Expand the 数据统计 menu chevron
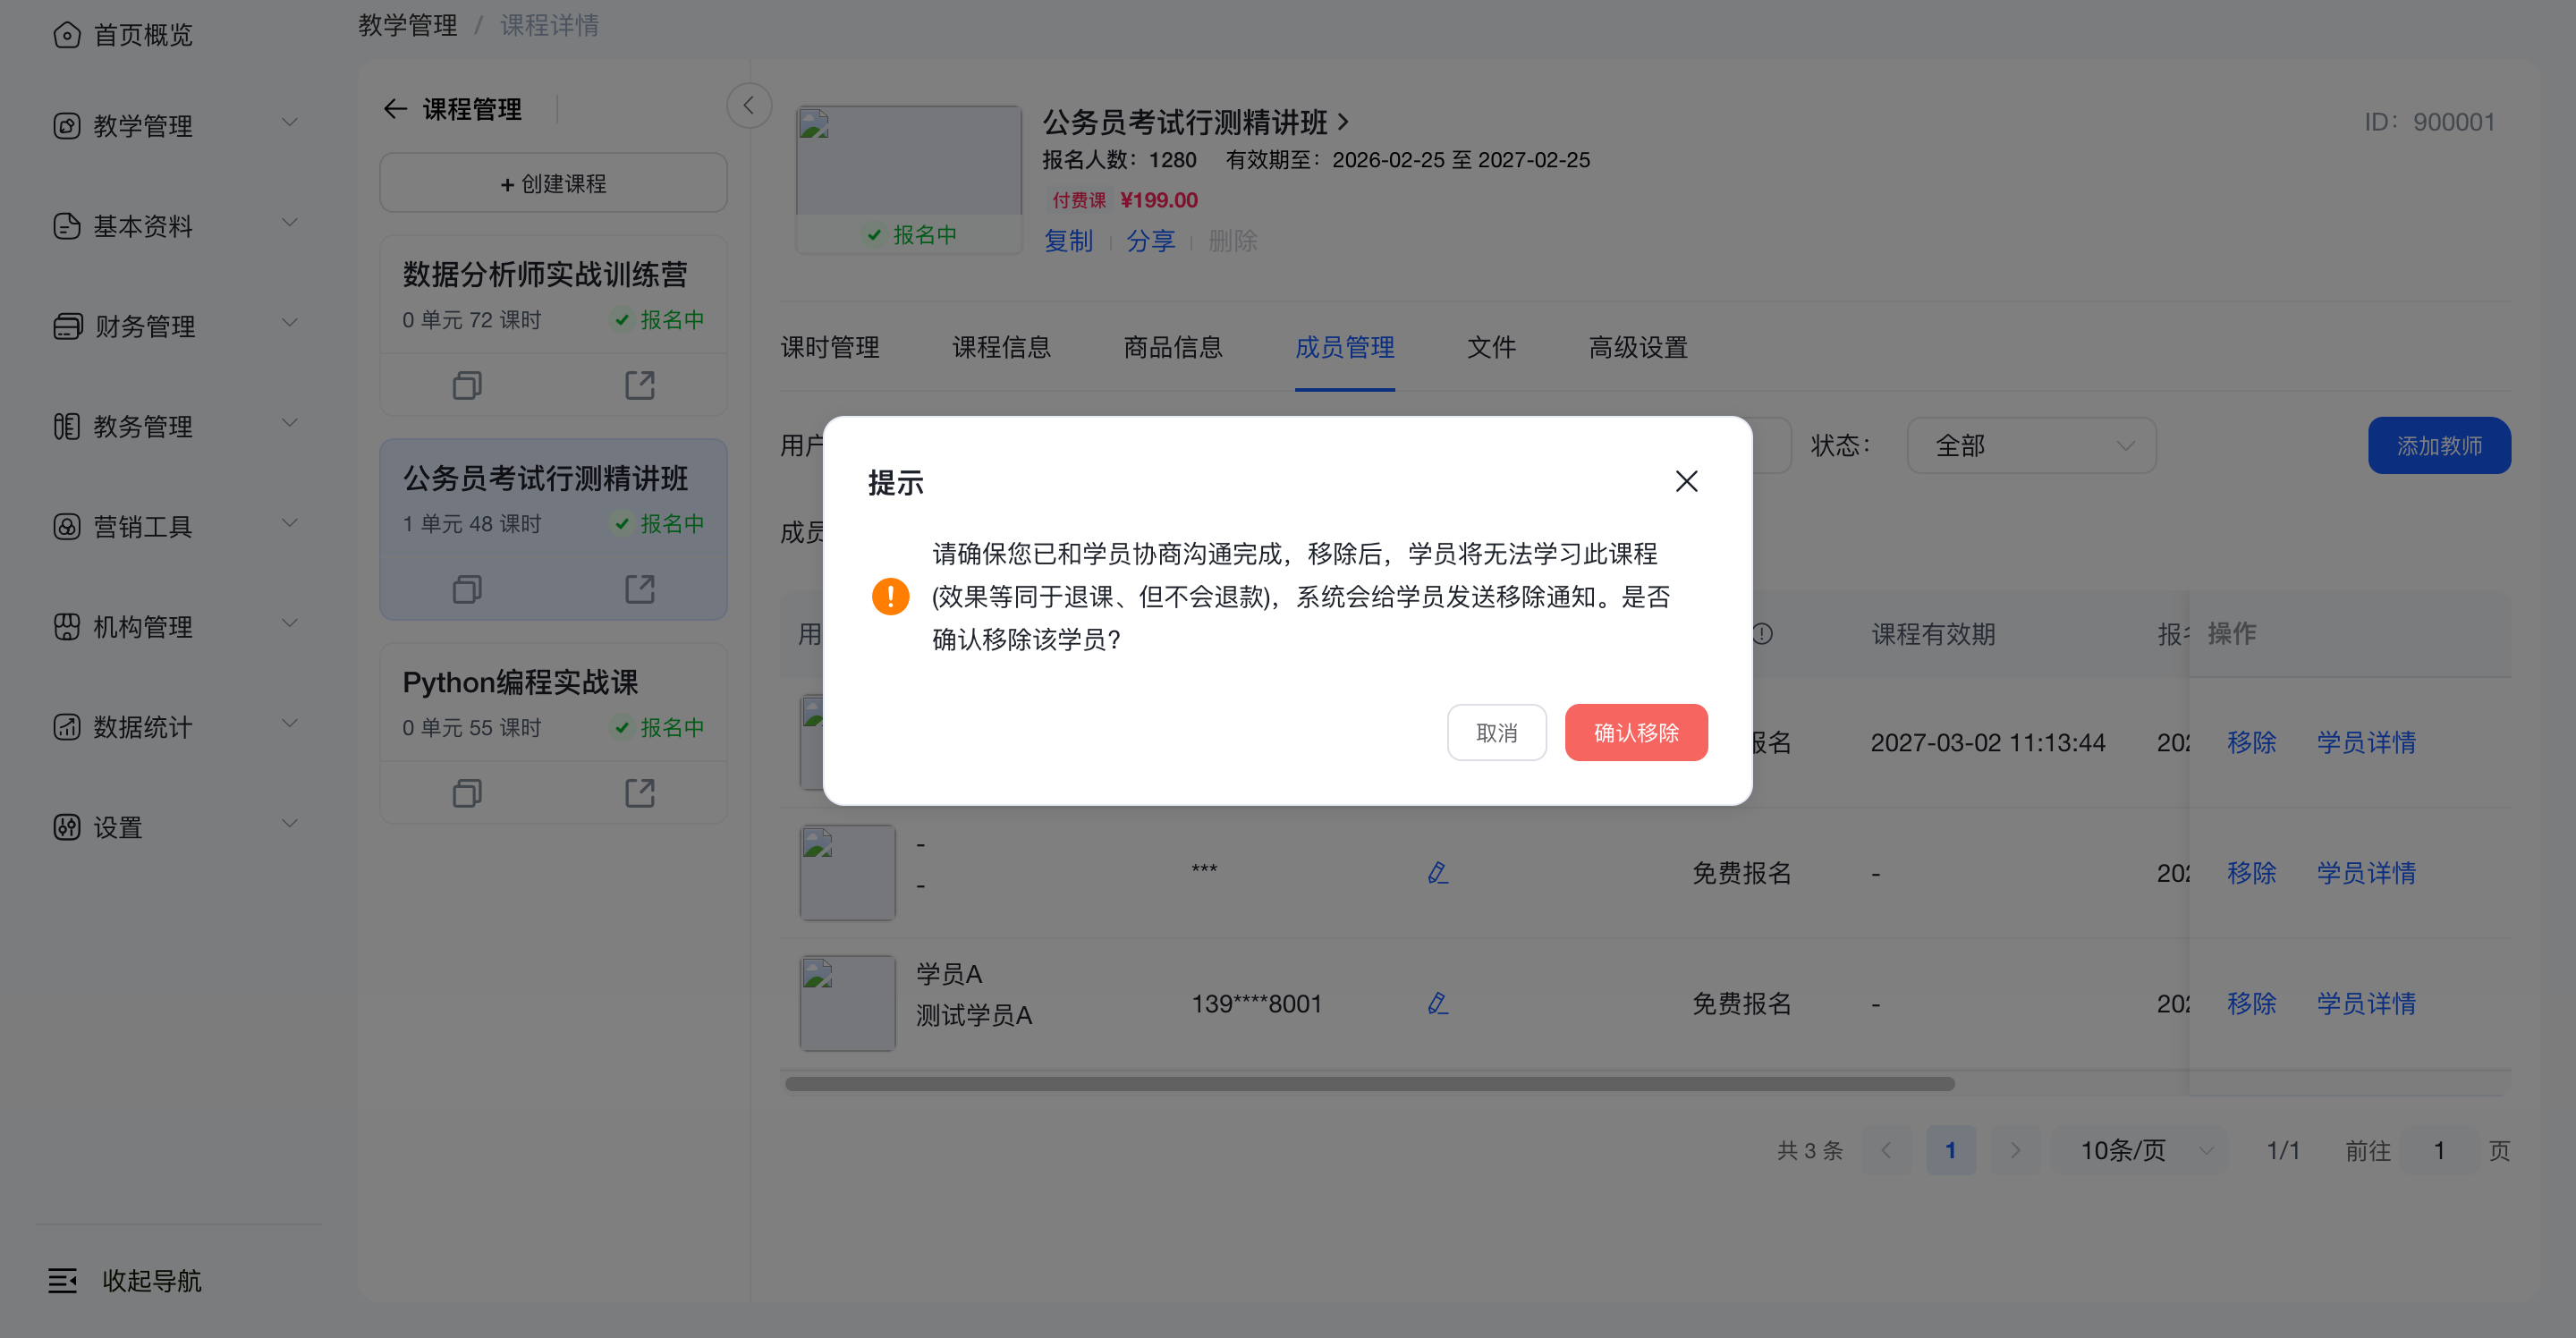The width and height of the screenshot is (2576, 1338). point(290,722)
